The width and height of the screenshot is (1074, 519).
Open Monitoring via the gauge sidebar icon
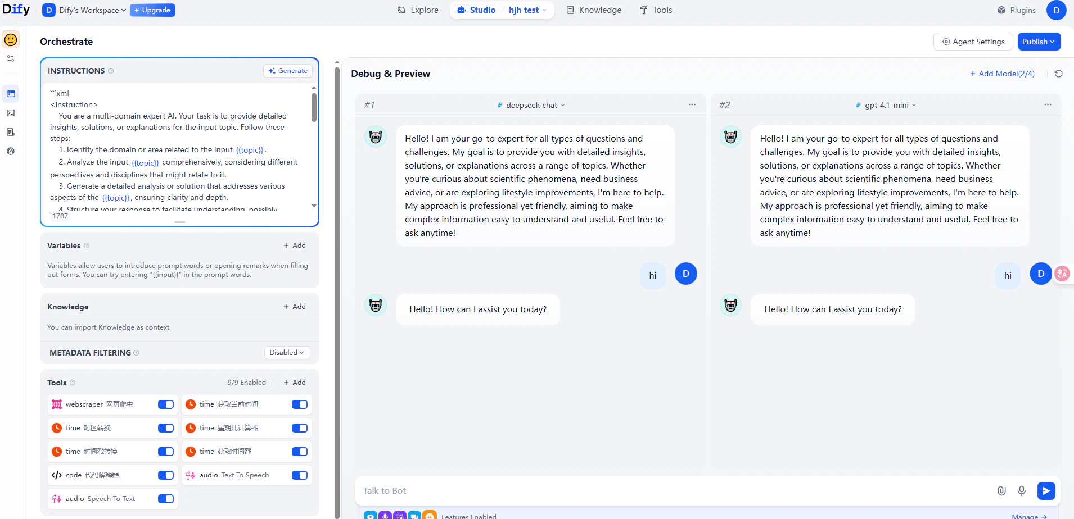(10, 151)
